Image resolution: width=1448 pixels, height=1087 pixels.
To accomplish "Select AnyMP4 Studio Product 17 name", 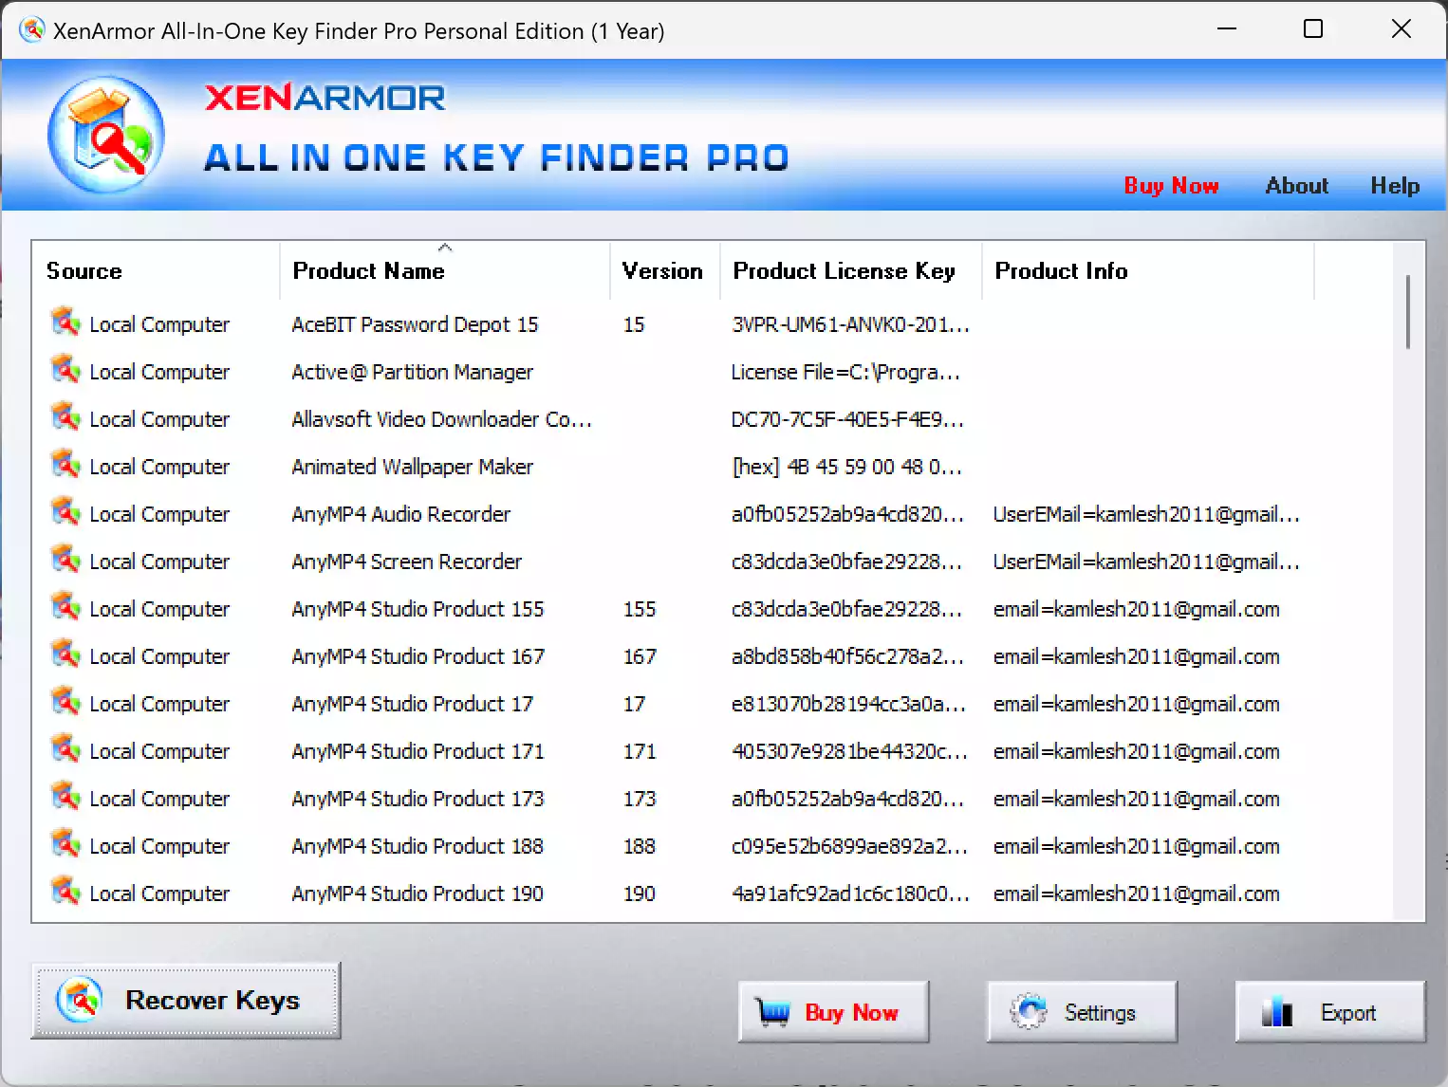I will click(x=412, y=704).
